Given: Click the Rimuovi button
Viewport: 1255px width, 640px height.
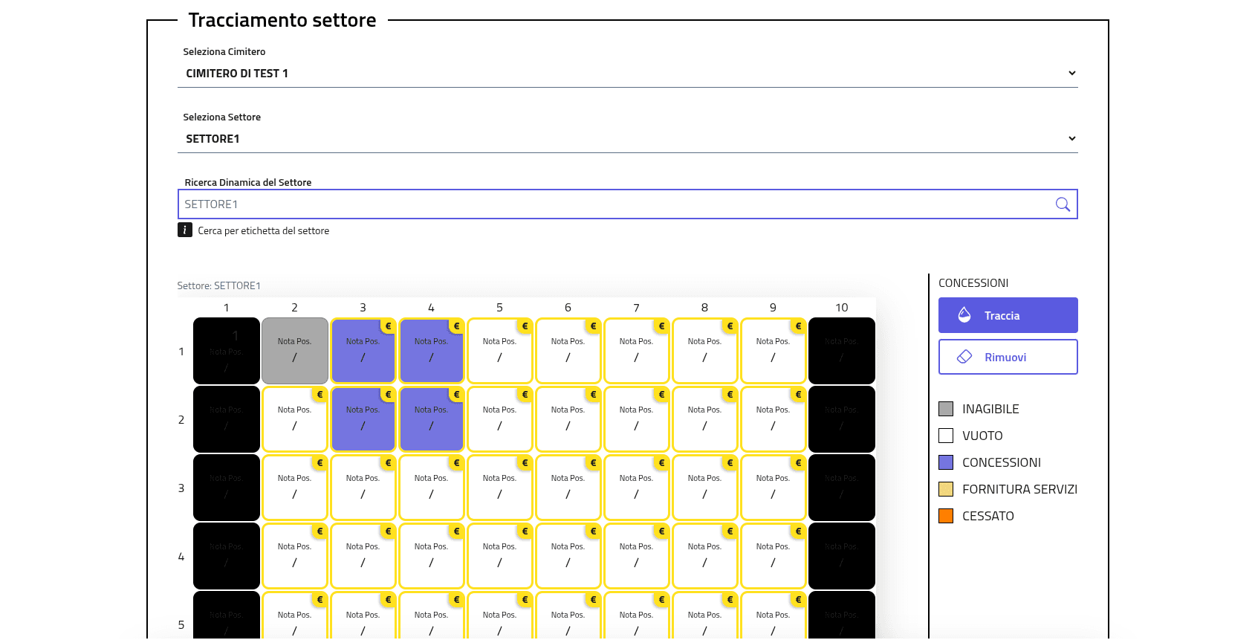Looking at the screenshot, I should tap(1008, 357).
